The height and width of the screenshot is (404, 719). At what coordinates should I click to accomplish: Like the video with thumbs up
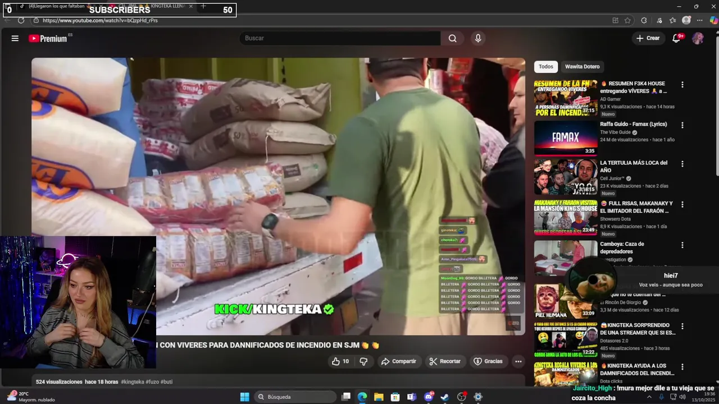[340, 361]
